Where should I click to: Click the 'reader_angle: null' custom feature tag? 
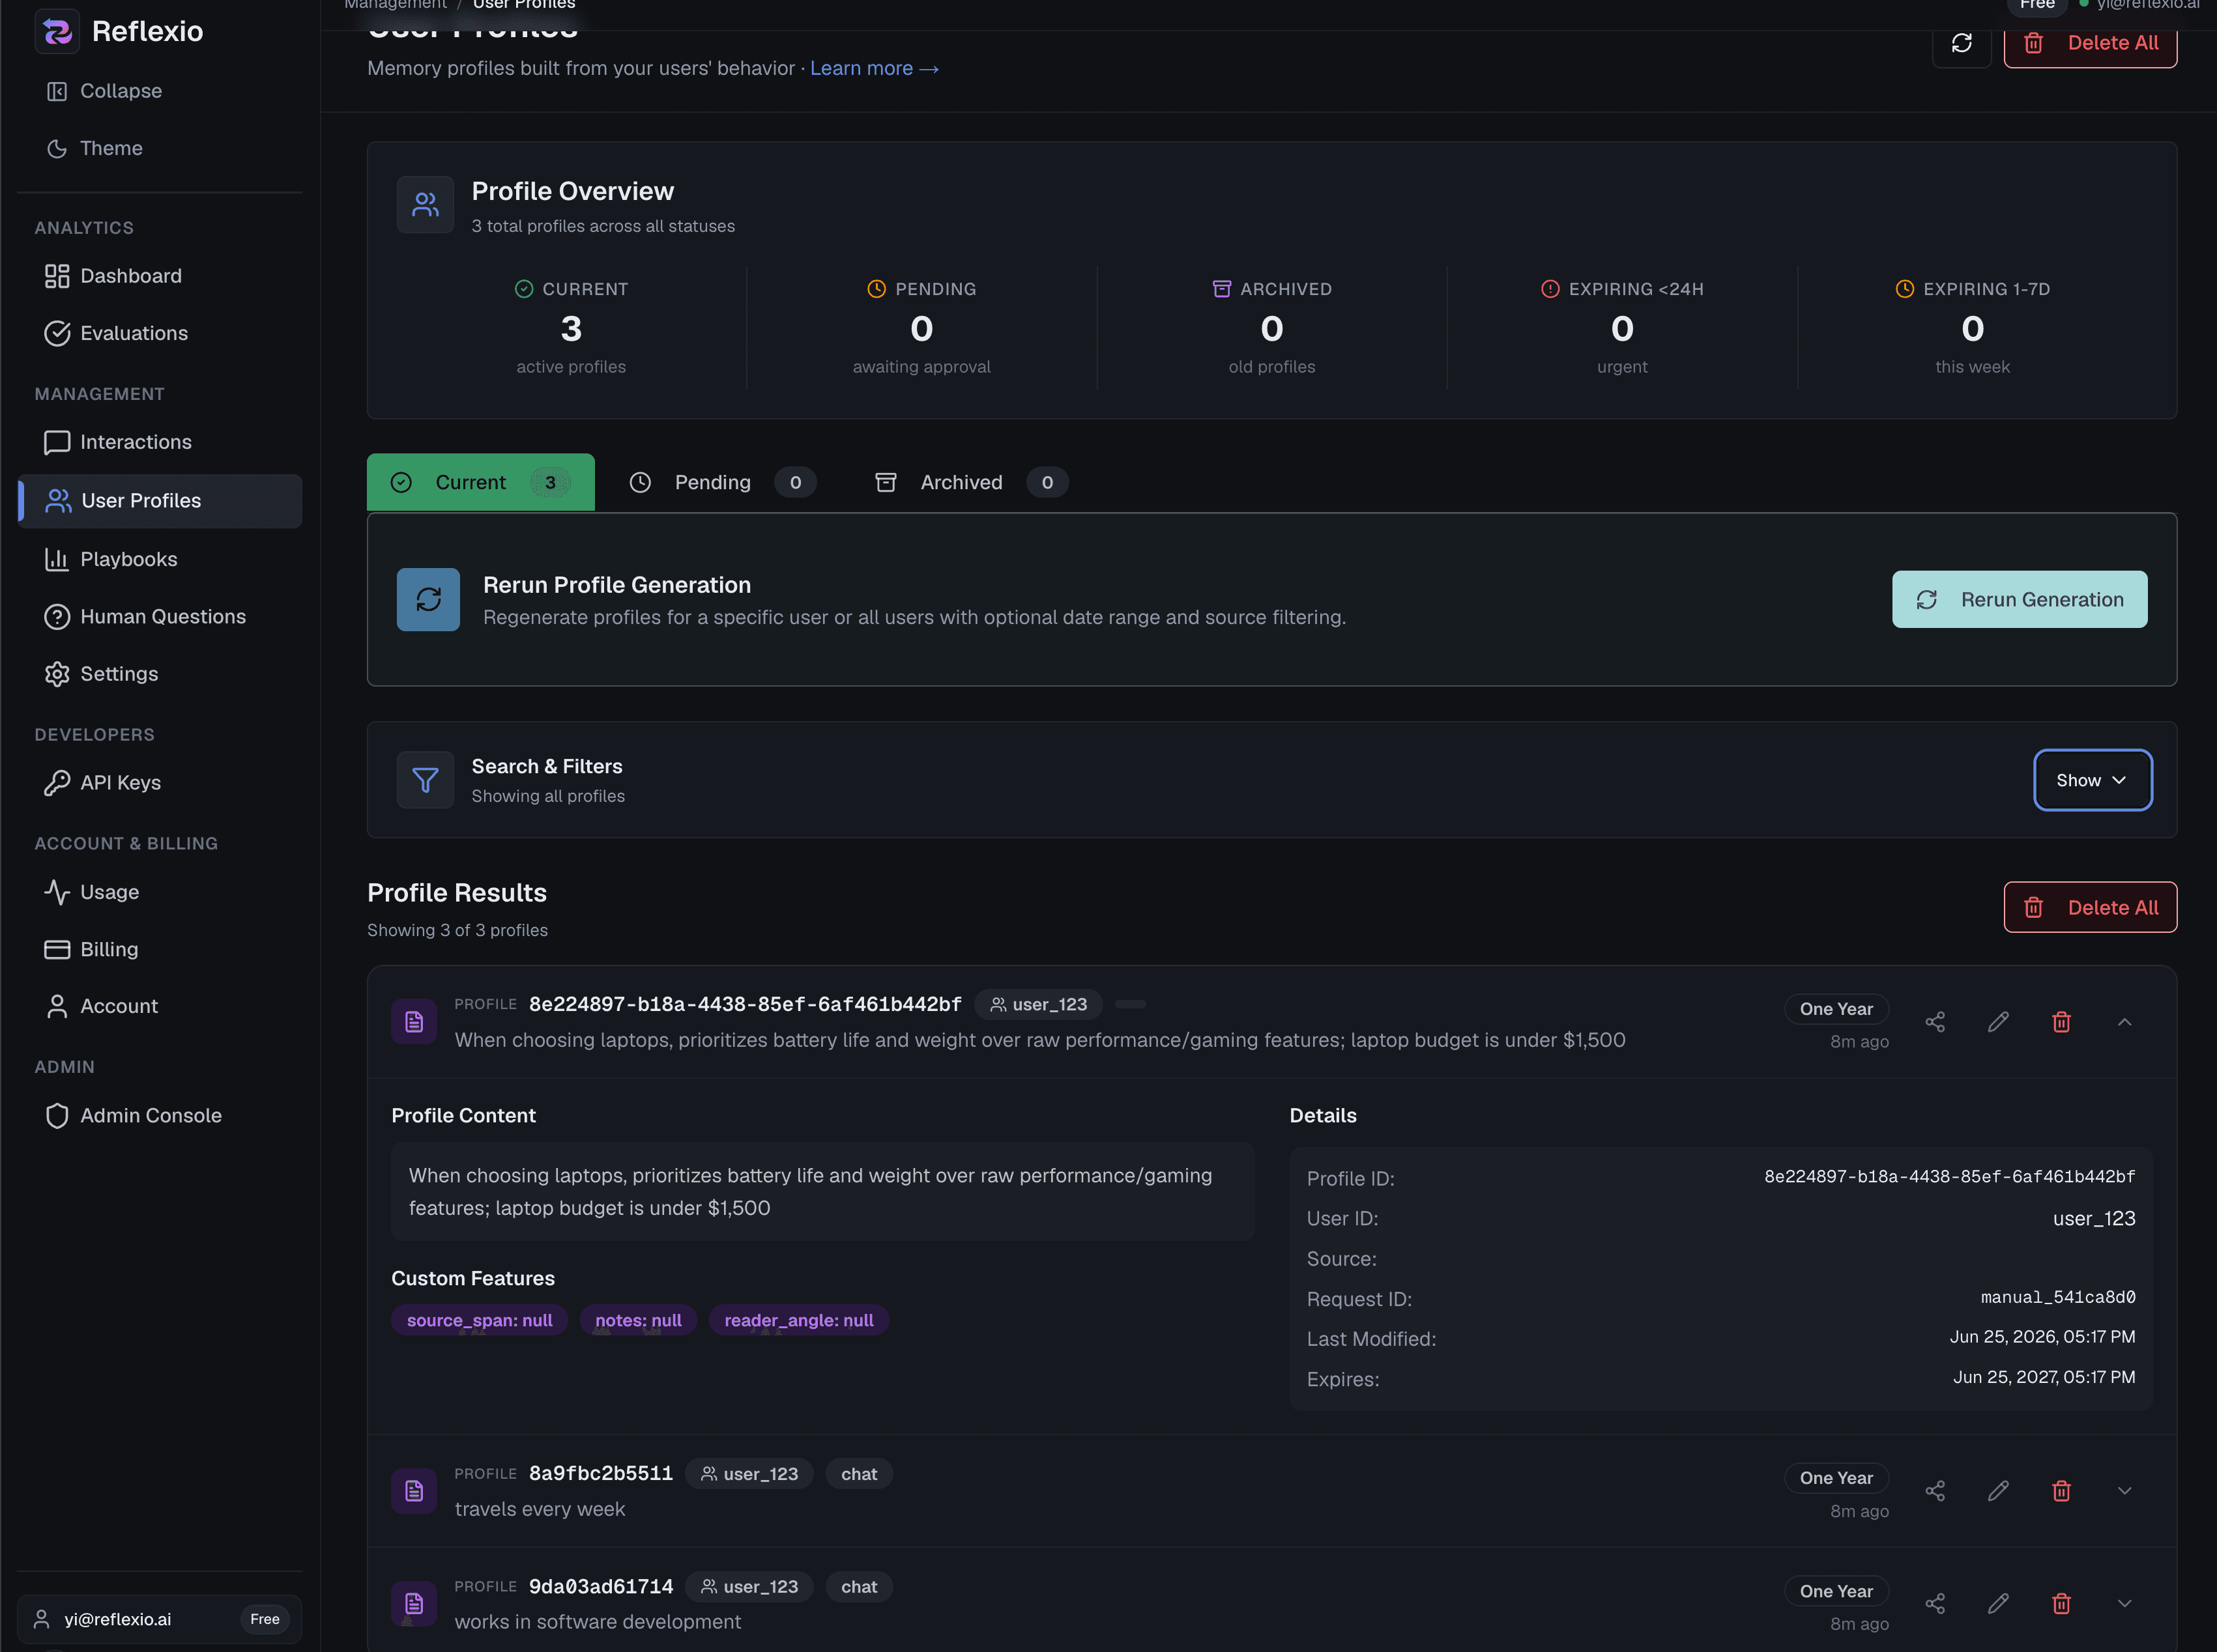pyautogui.click(x=798, y=1320)
